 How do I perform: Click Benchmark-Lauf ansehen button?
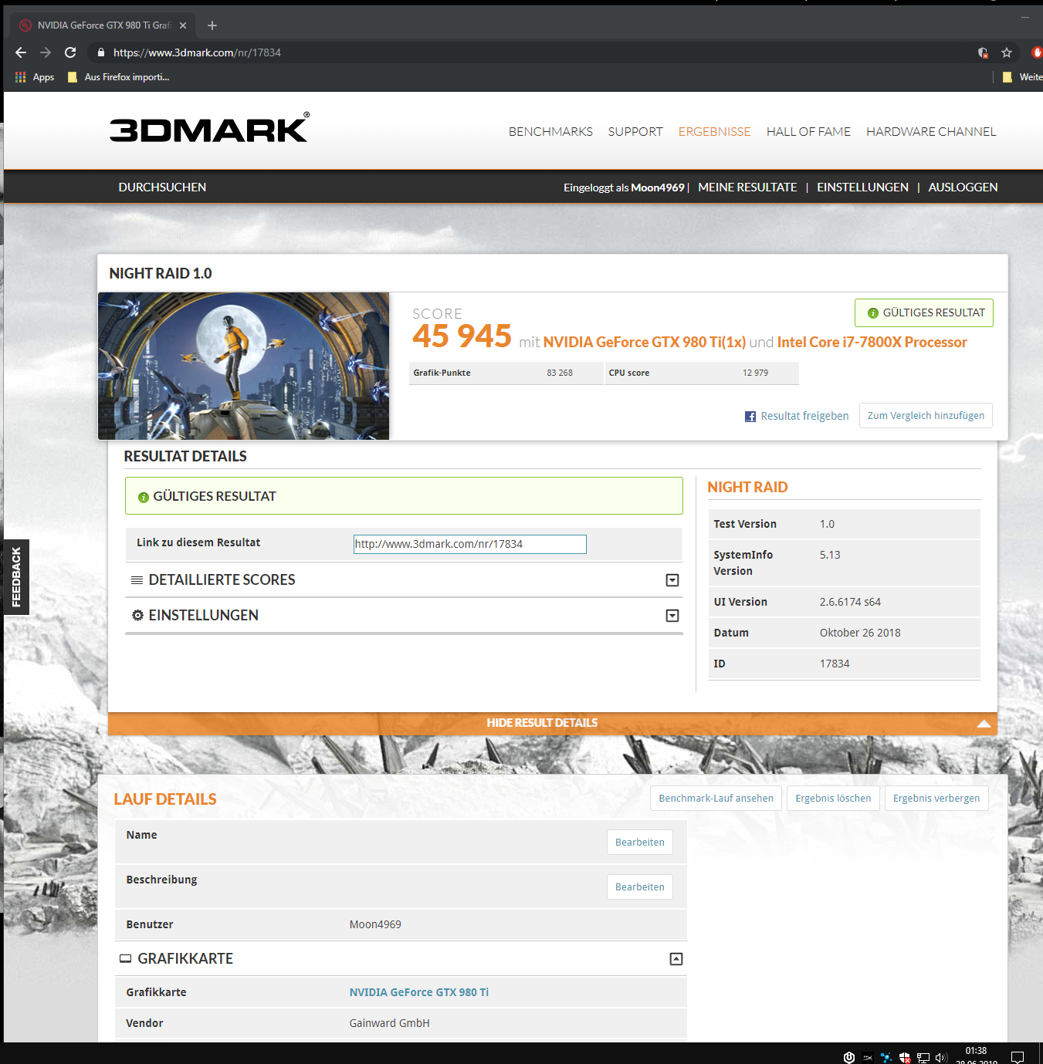click(x=716, y=799)
